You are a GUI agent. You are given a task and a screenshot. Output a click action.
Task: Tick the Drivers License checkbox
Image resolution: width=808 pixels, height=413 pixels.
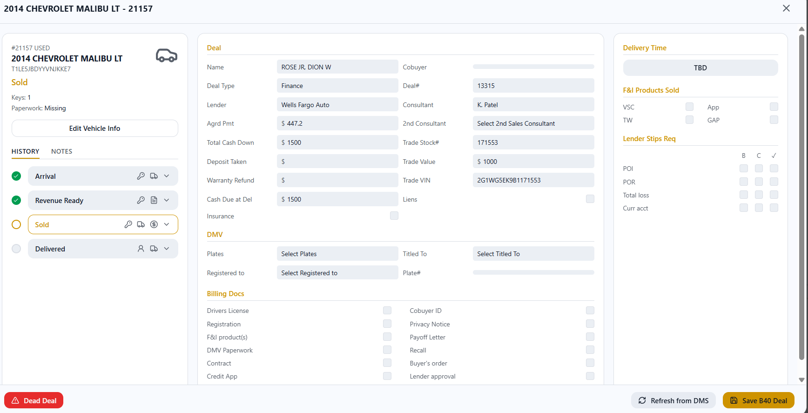point(387,311)
